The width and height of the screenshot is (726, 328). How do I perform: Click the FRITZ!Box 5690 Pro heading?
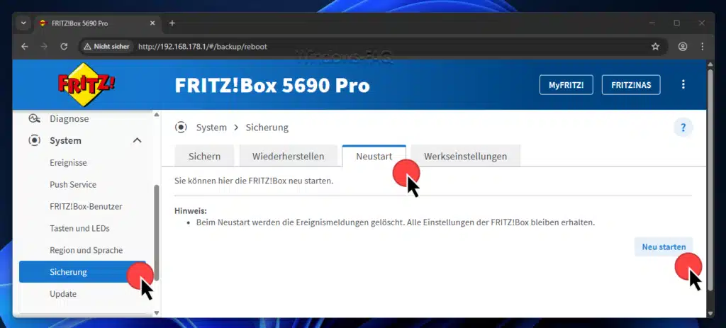(272, 86)
